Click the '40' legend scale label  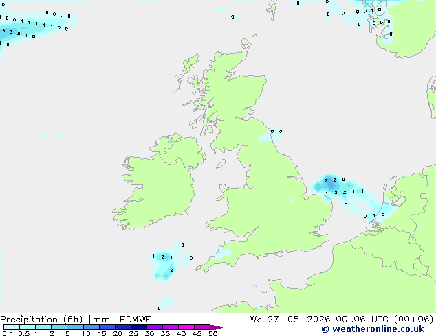tap(181, 333)
